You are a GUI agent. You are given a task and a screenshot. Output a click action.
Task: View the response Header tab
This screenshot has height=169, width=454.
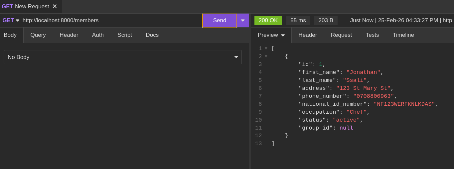(308, 35)
